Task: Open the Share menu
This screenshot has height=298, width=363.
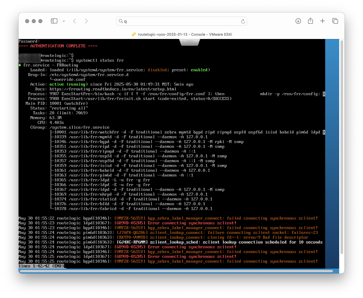Action: point(310,21)
